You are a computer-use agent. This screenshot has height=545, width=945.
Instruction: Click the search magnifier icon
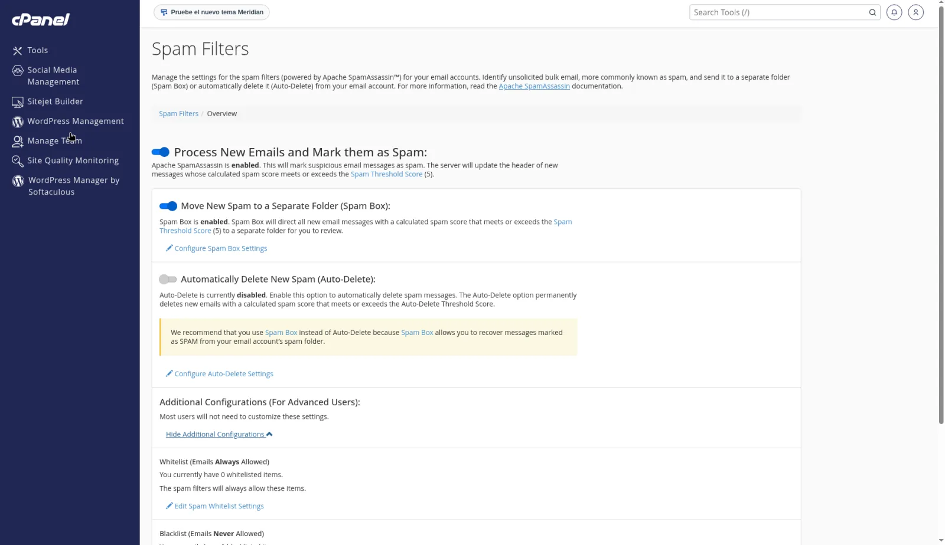click(x=872, y=12)
